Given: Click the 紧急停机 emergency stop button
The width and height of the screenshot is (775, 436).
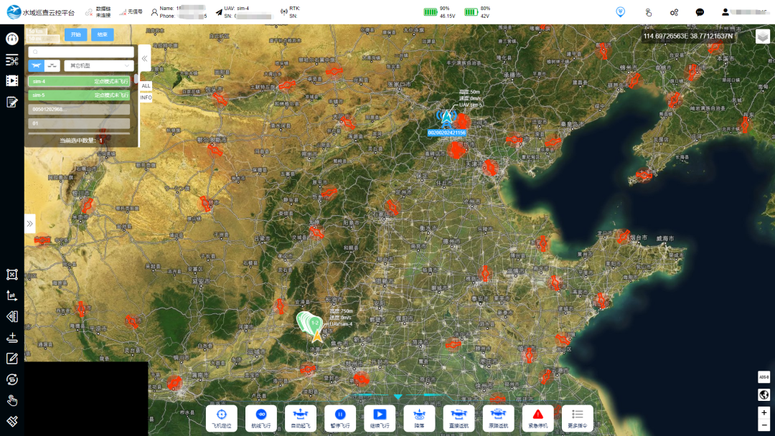Looking at the screenshot, I should (537, 417).
